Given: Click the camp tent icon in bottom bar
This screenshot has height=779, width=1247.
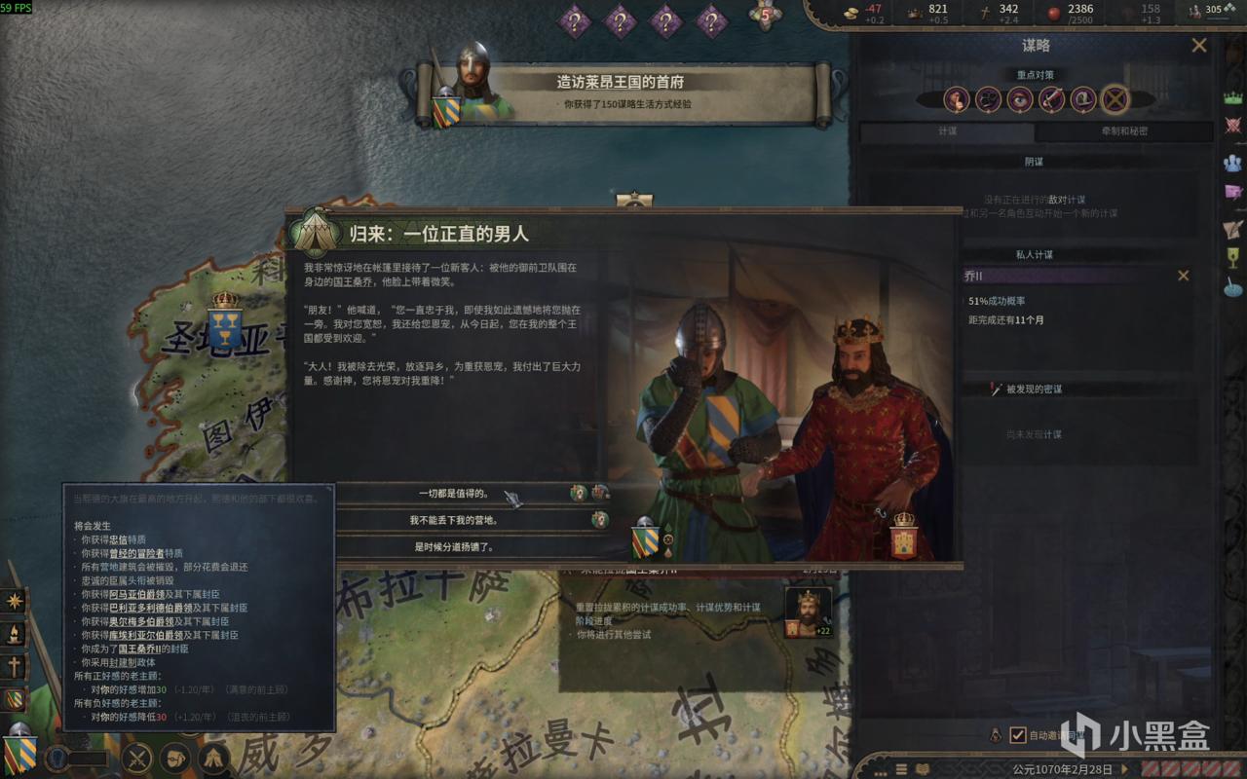Looking at the screenshot, I should (x=214, y=757).
